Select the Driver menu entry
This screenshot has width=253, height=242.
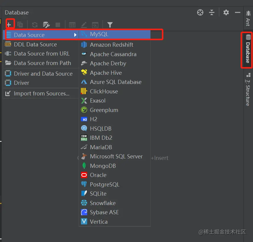click(41, 83)
